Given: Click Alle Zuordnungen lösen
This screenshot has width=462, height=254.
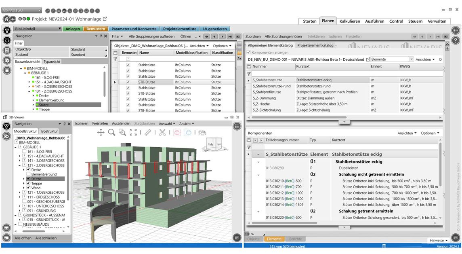Looking at the screenshot, I should pyautogui.click(x=283, y=36).
